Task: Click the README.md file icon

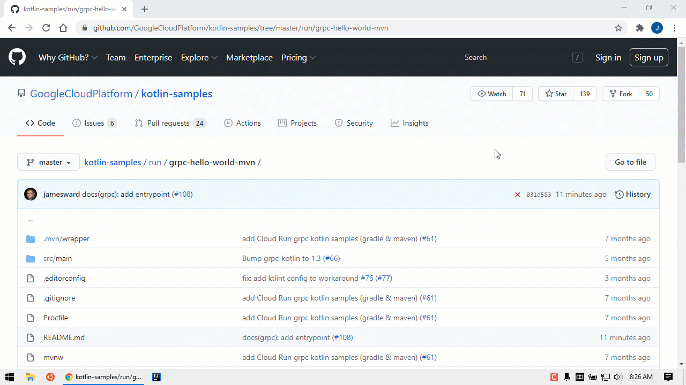Action: point(31,338)
